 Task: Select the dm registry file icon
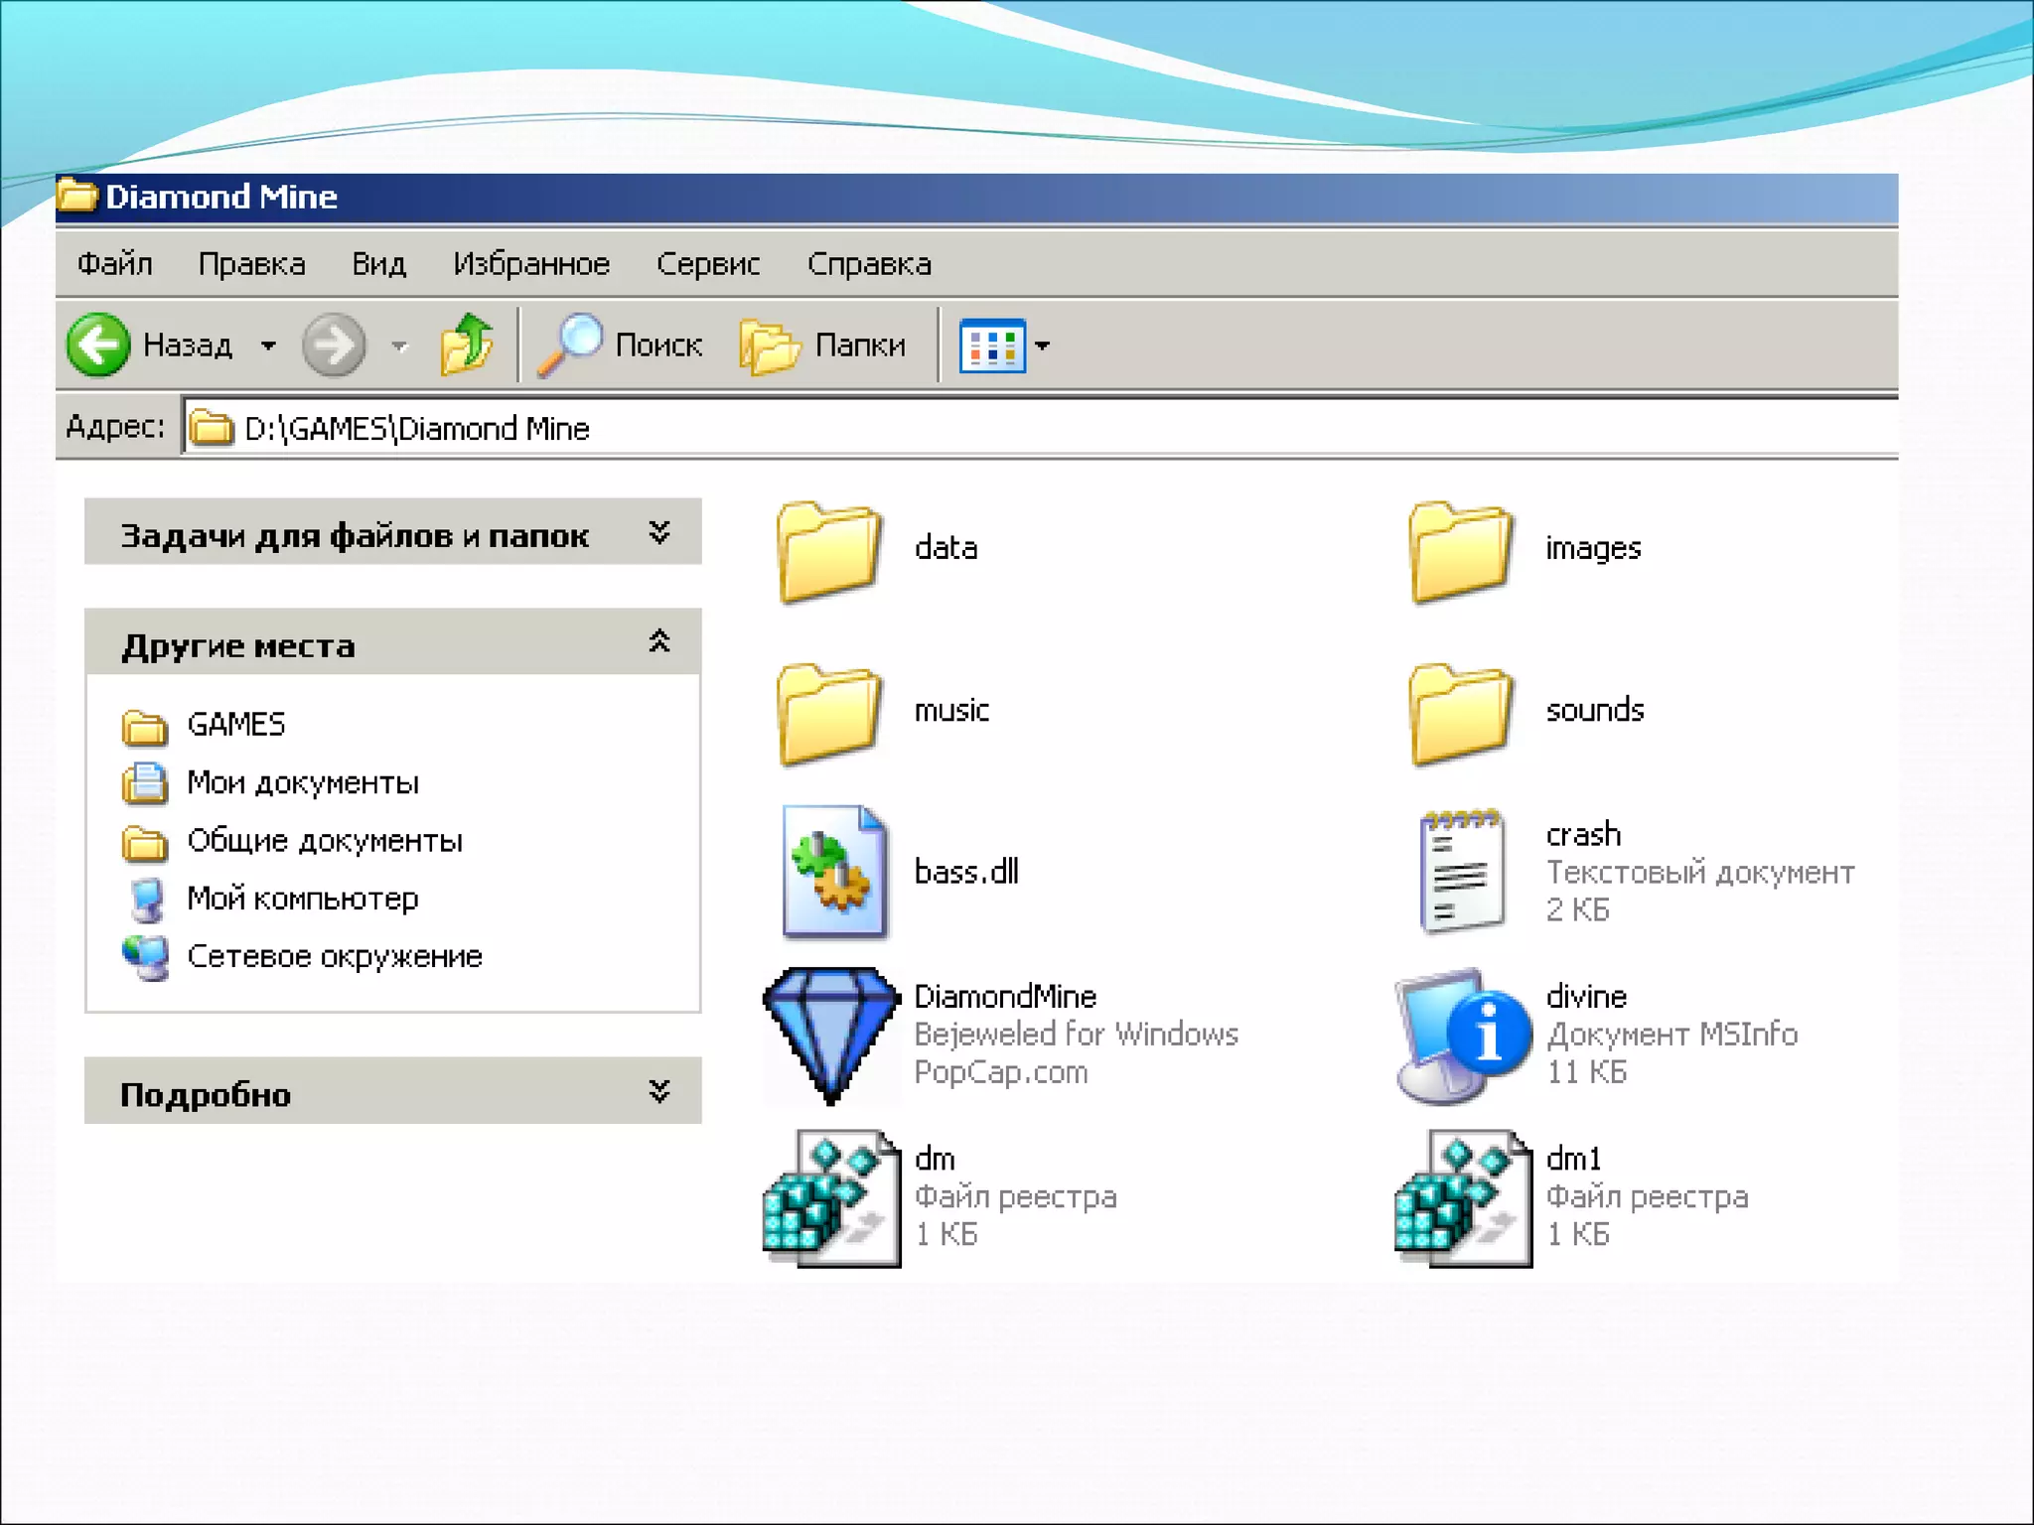coord(831,1197)
